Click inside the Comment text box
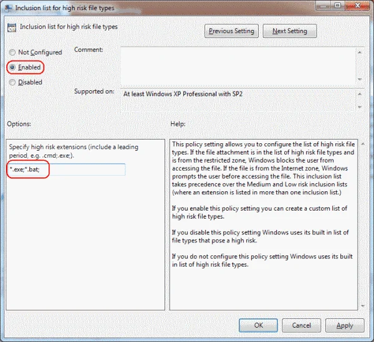The image size is (374, 342). click(x=237, y=64)
